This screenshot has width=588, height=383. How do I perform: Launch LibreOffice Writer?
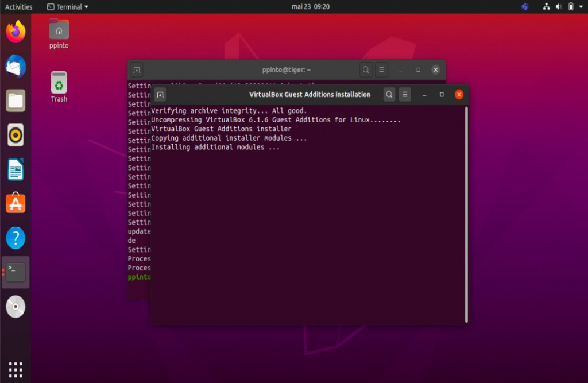click(x=15, y=169)
